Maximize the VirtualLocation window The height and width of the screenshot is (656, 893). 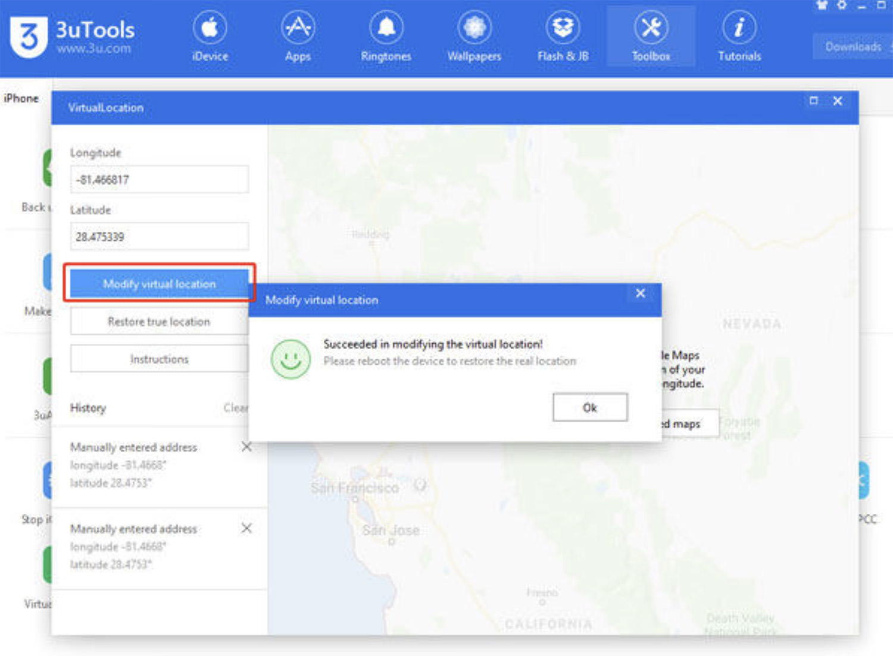(814, 101)
